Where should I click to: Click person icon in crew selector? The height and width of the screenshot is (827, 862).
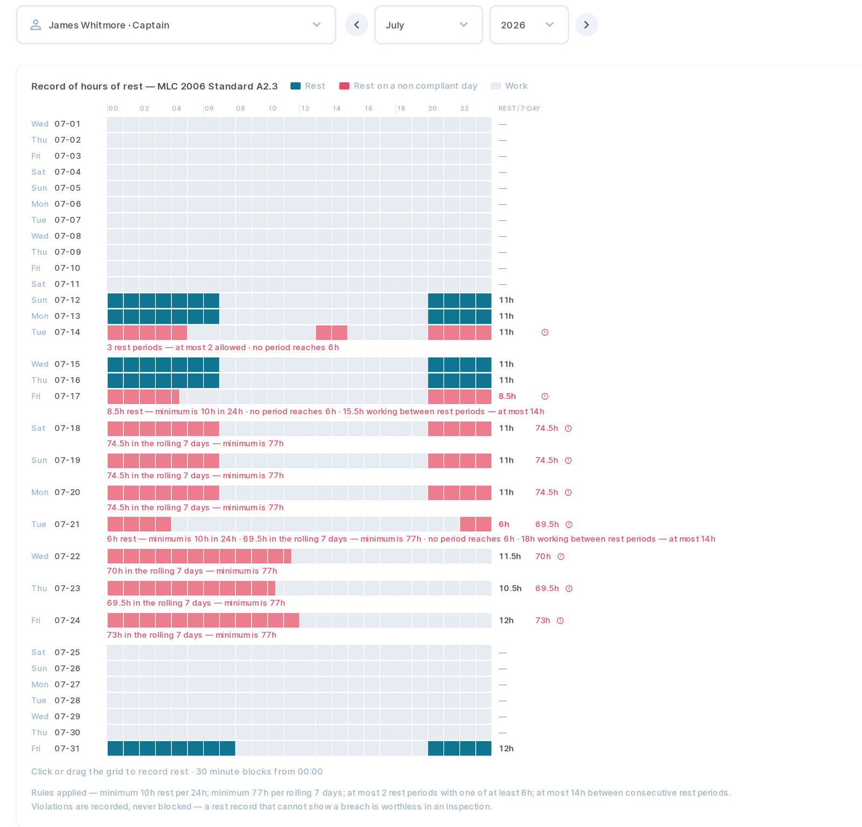coord(36,25)
